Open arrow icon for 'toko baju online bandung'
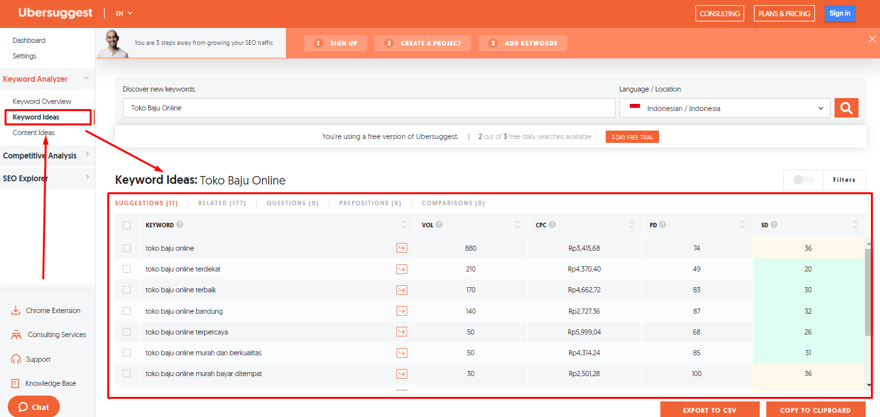The image size is (880, 417). pyautogui.click(x=402, y=311)
